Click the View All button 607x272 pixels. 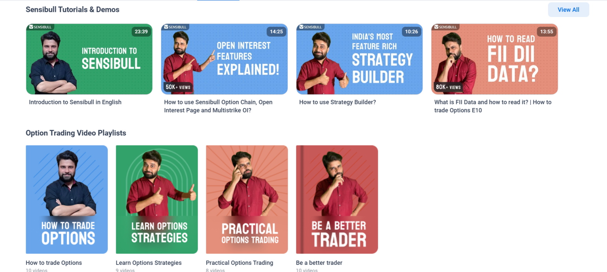[568, 10]
